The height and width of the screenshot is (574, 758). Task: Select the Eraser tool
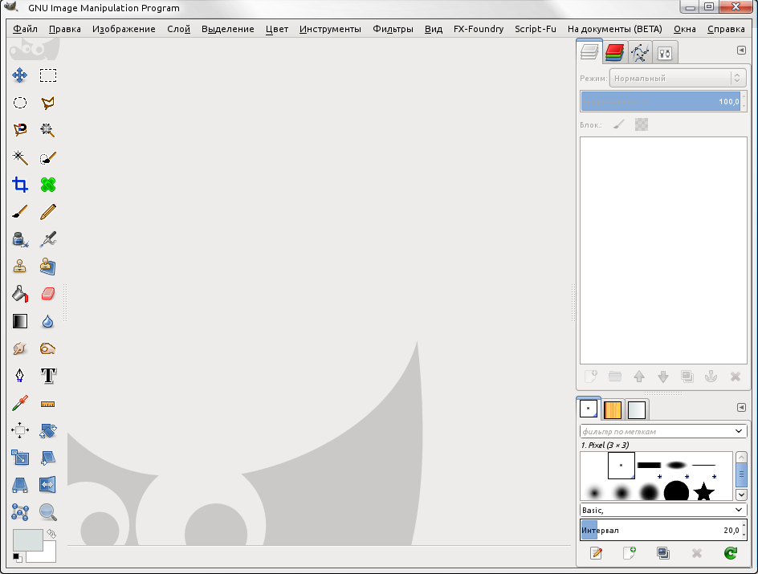pos(48,294)
